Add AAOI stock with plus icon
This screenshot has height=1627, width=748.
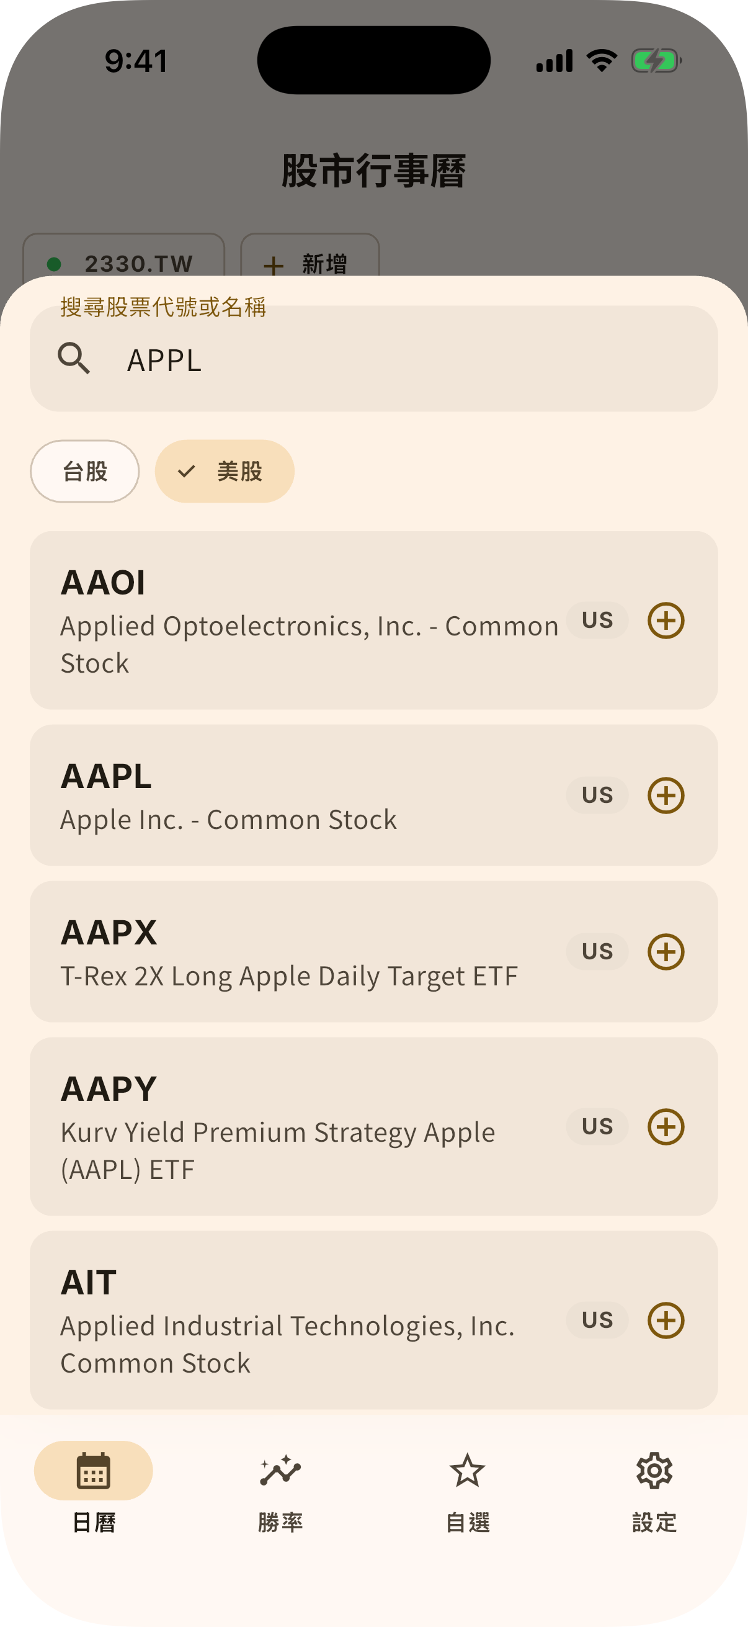click(666, 621)
